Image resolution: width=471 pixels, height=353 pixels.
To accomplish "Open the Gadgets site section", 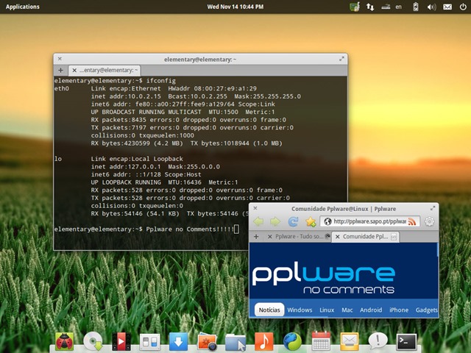I will click(427, 310).
